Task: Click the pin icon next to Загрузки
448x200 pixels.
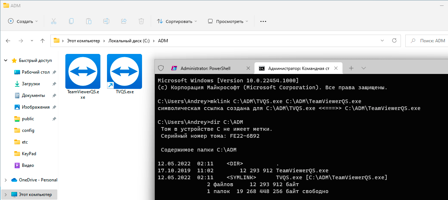Action: [x=54, y=84]
